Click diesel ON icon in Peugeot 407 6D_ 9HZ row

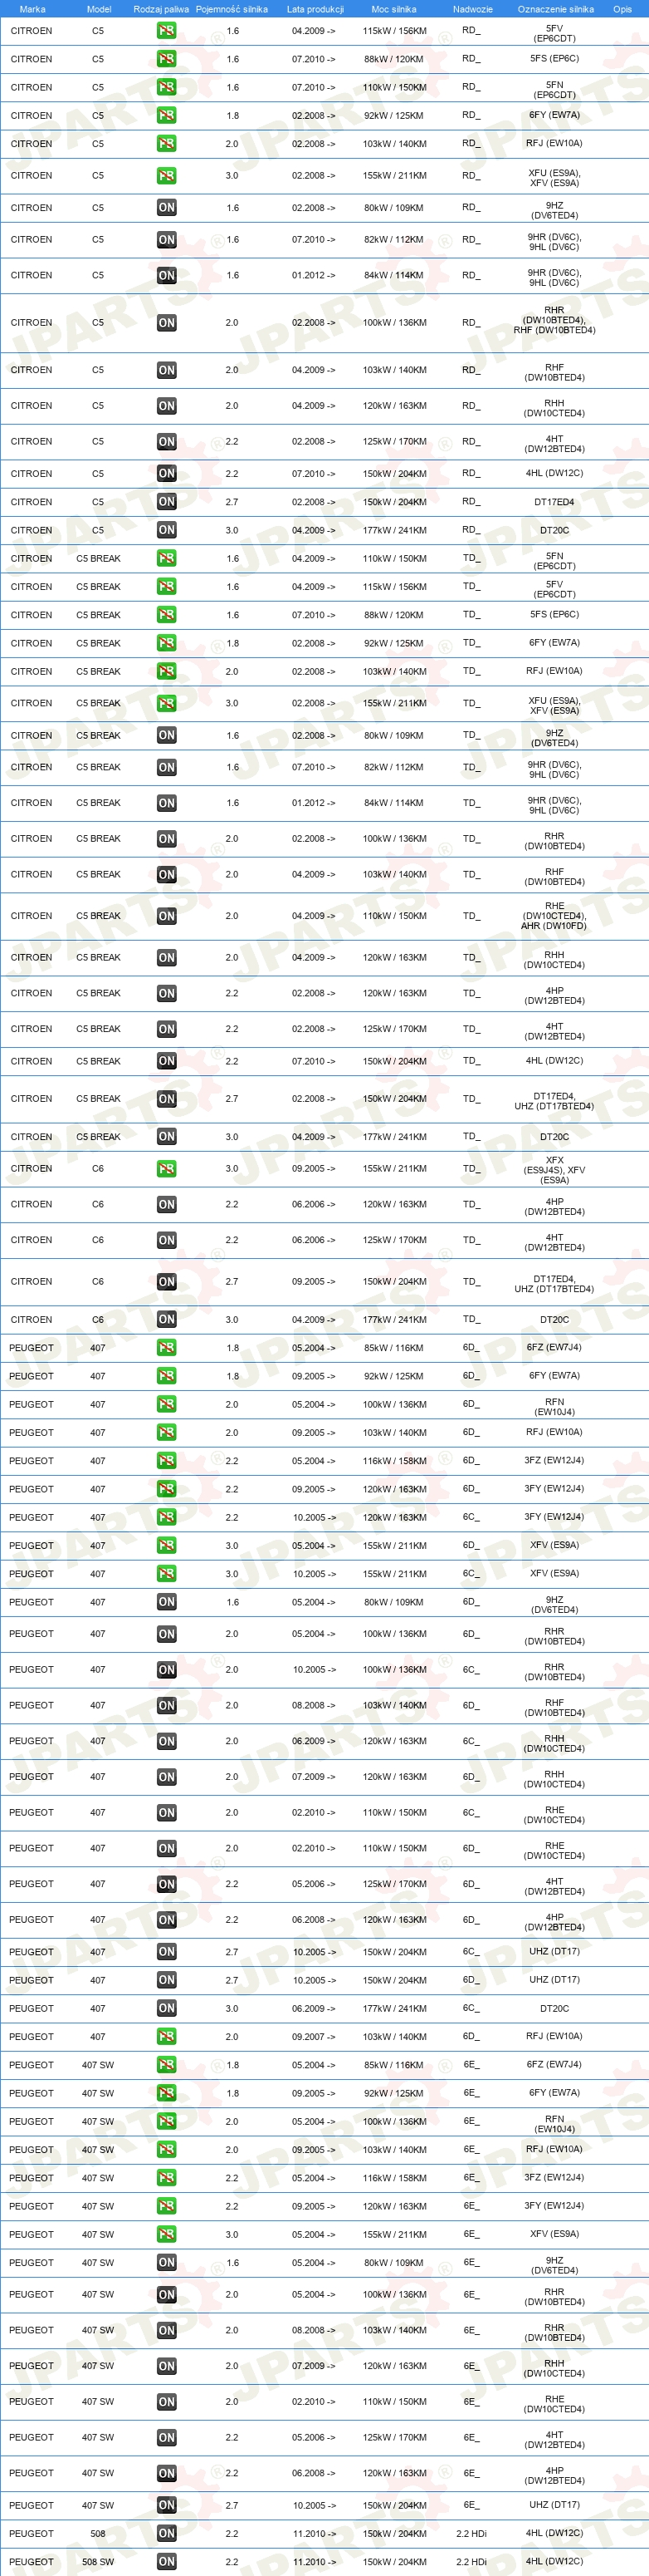coord(167,1602)
